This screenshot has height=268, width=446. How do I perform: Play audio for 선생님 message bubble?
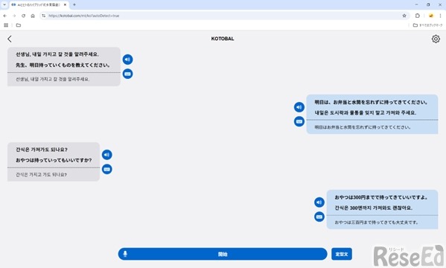(x=128, y=60)
